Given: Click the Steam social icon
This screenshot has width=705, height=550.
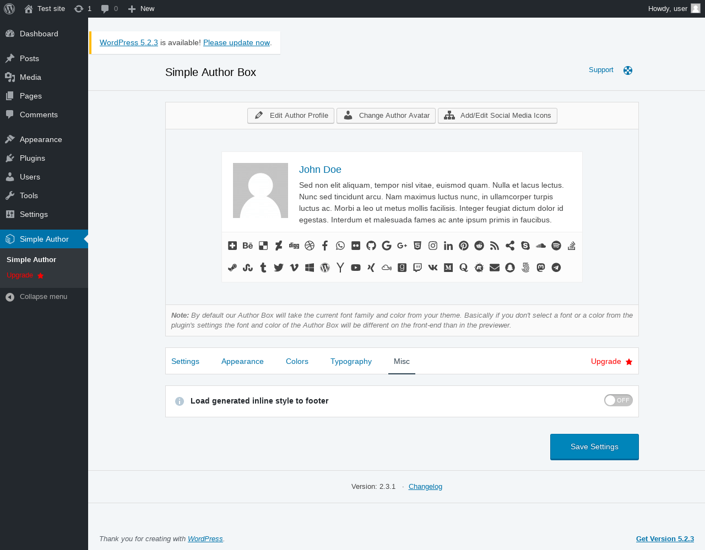Looking at the screenshot, I should [x=232, y=268].
